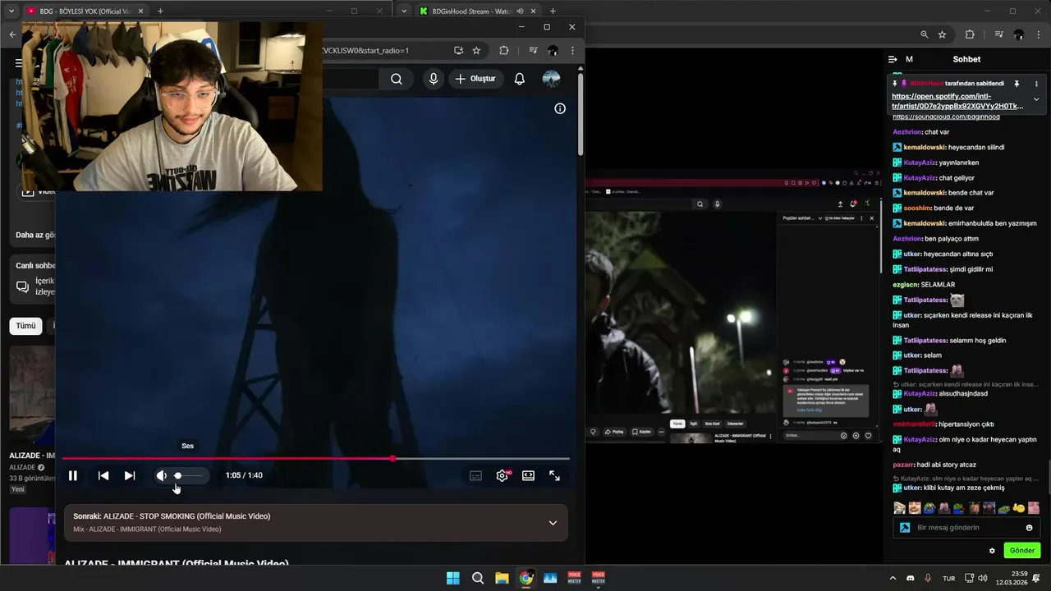Open extensions puzzle icon in YouTube window
1051x591 pixels.
[504, 50]
